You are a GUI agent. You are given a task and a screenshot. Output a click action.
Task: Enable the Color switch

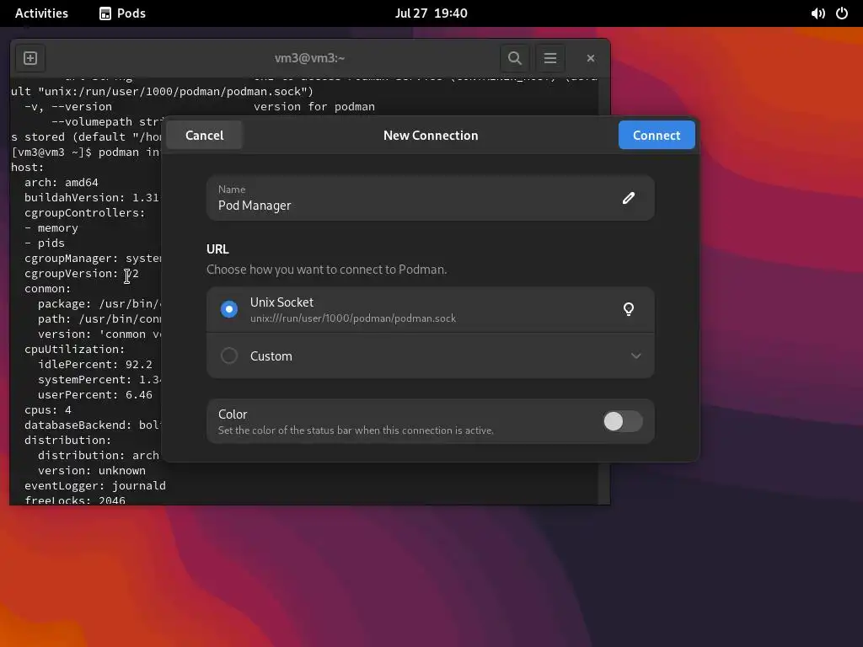click(x=623, y=421)
